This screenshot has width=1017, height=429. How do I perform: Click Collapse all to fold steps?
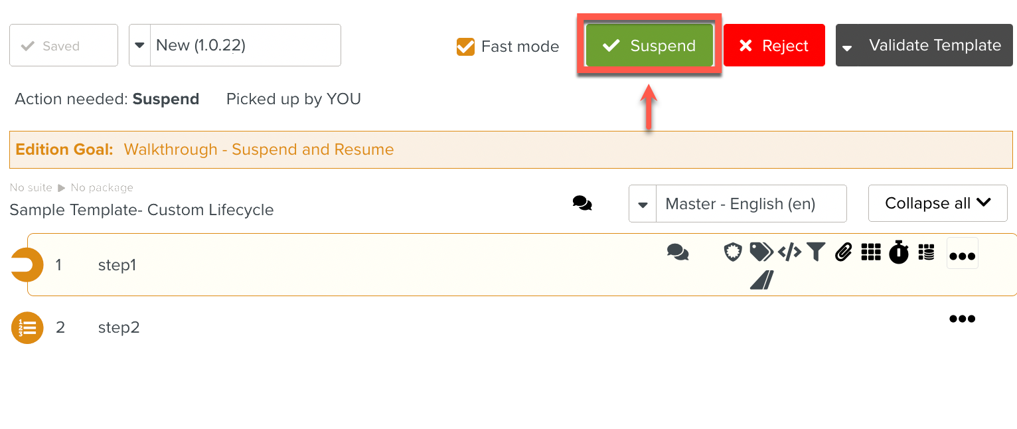[937, 203]
